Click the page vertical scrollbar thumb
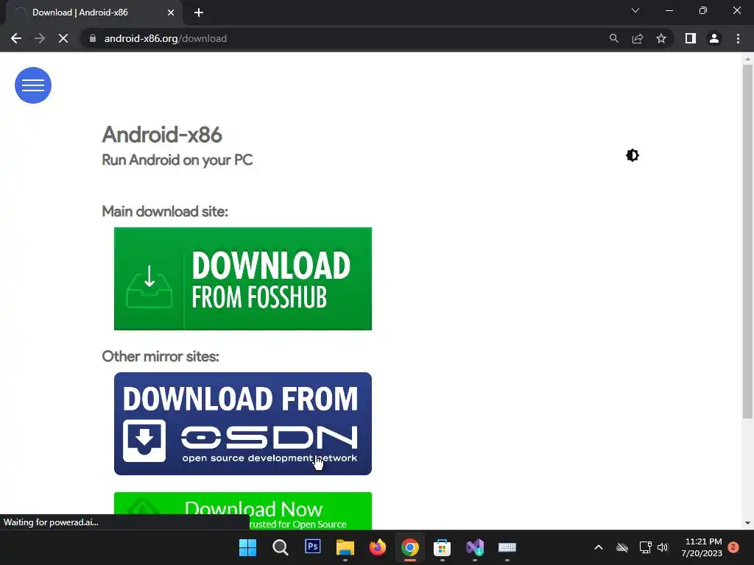 pos(747,241)
